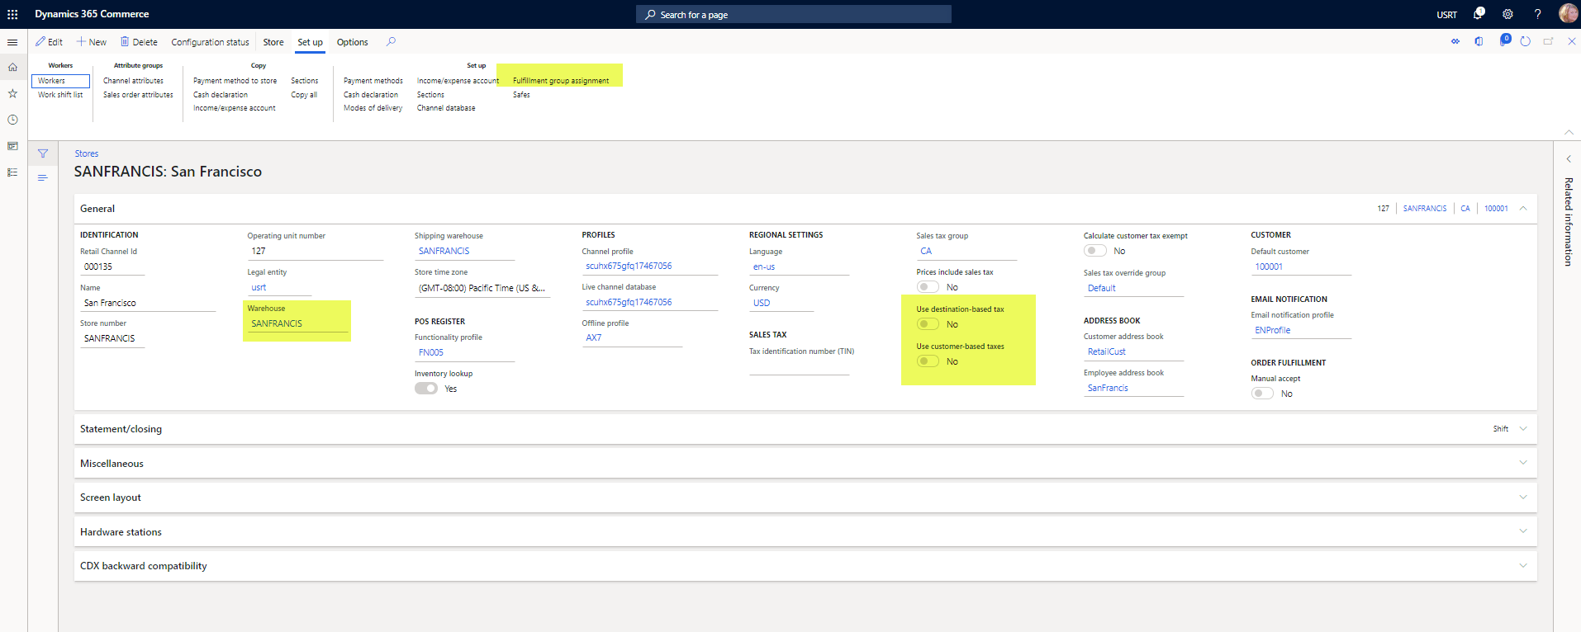
Task: Open the attachments icon with badge
Action: [1504, 40]
